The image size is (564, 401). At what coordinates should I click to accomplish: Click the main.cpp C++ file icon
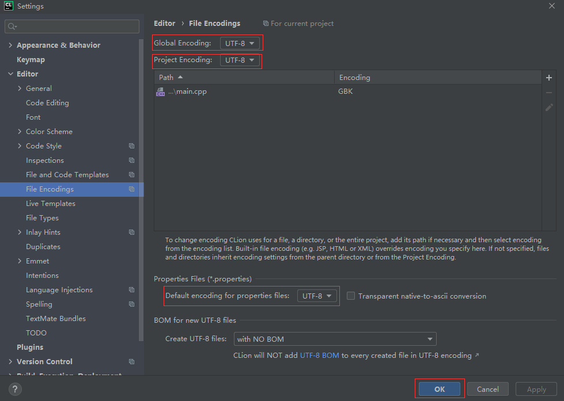coord(160,91)
